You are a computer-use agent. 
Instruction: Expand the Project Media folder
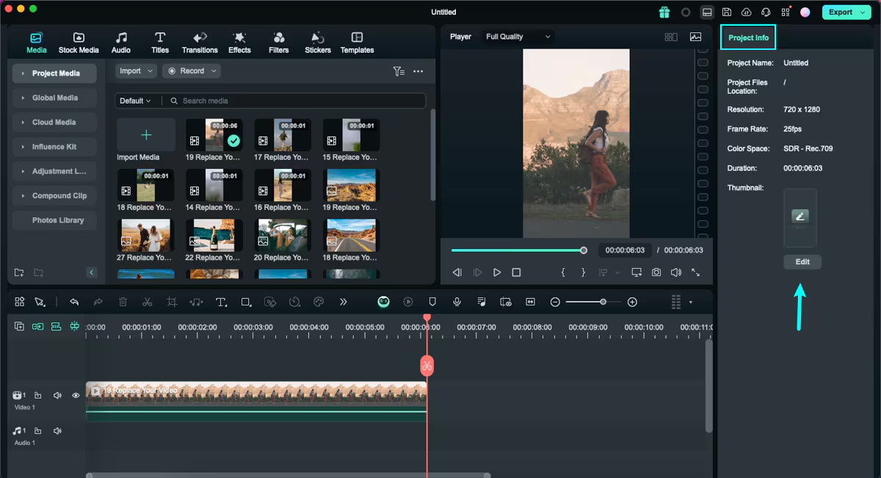(54, 73)
